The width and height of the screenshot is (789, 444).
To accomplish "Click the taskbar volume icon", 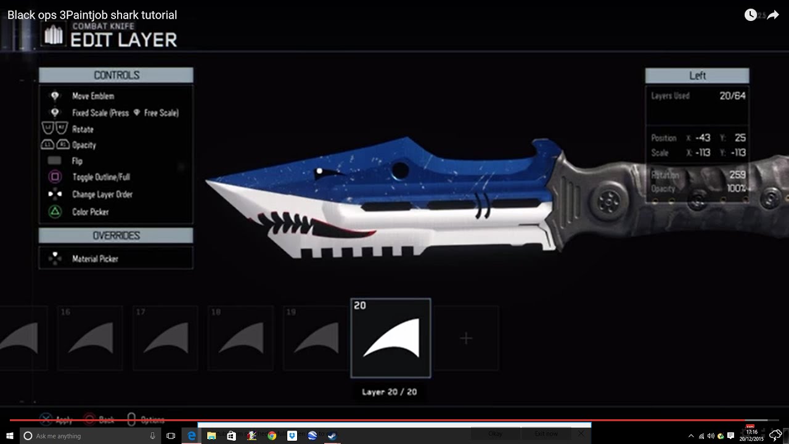I will pyautogui.click(x=711, y=436).
